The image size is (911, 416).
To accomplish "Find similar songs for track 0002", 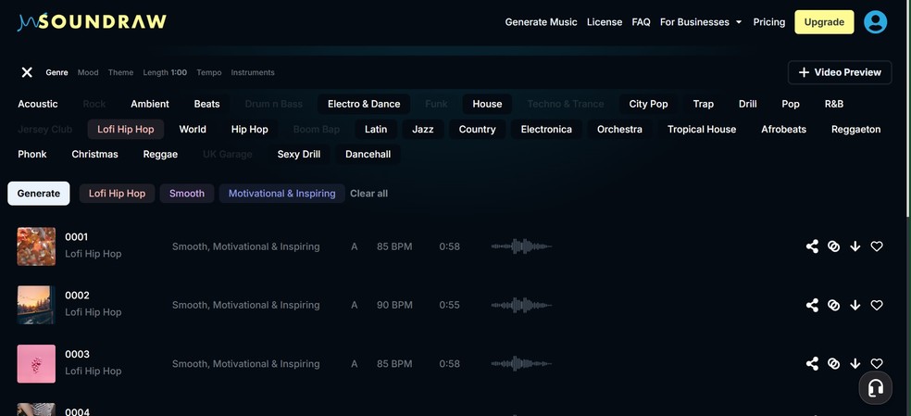I will coord(834,305).
